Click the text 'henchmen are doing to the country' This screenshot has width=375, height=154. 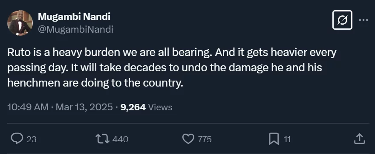95,83
